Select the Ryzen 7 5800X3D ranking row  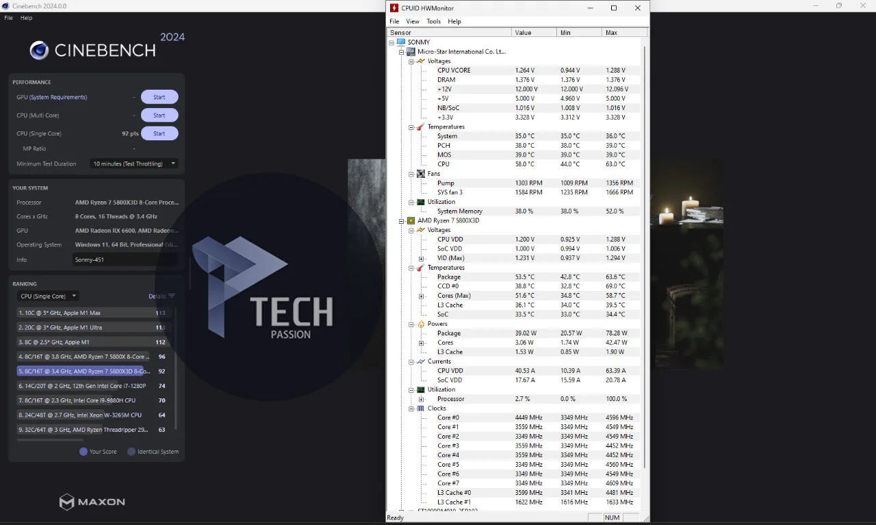tap(92, 371)
